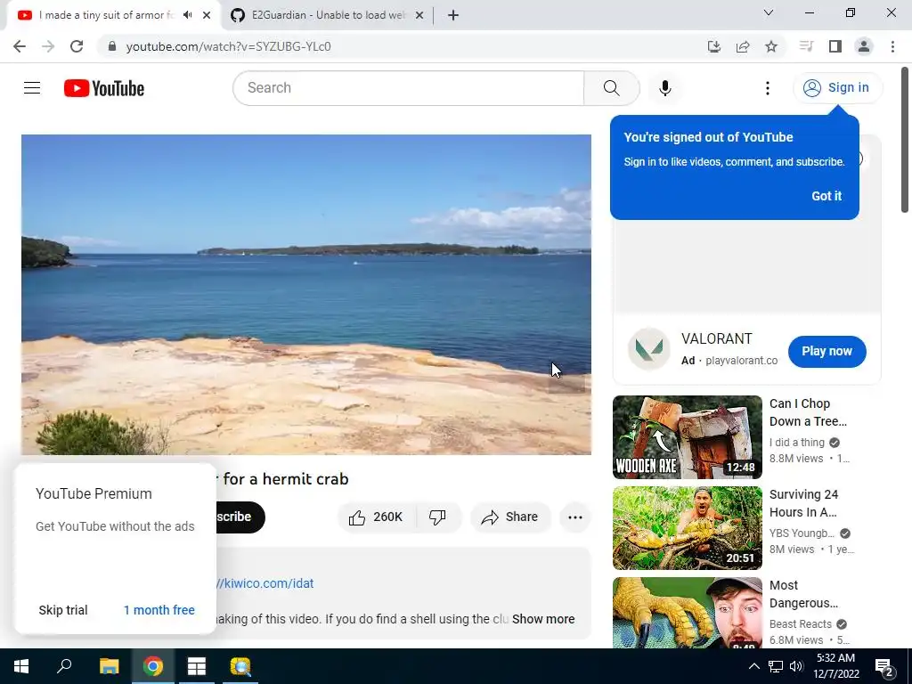Image resolution: width=912 pixels, height=684 pixels.
Task: Accept the 1 month free offer
Action: [x=159, y=610]
